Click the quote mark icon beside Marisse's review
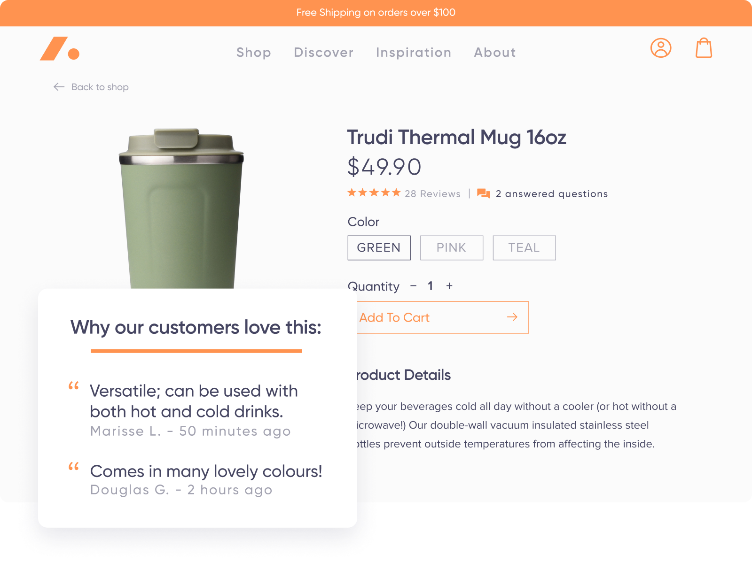 [74, 386]
